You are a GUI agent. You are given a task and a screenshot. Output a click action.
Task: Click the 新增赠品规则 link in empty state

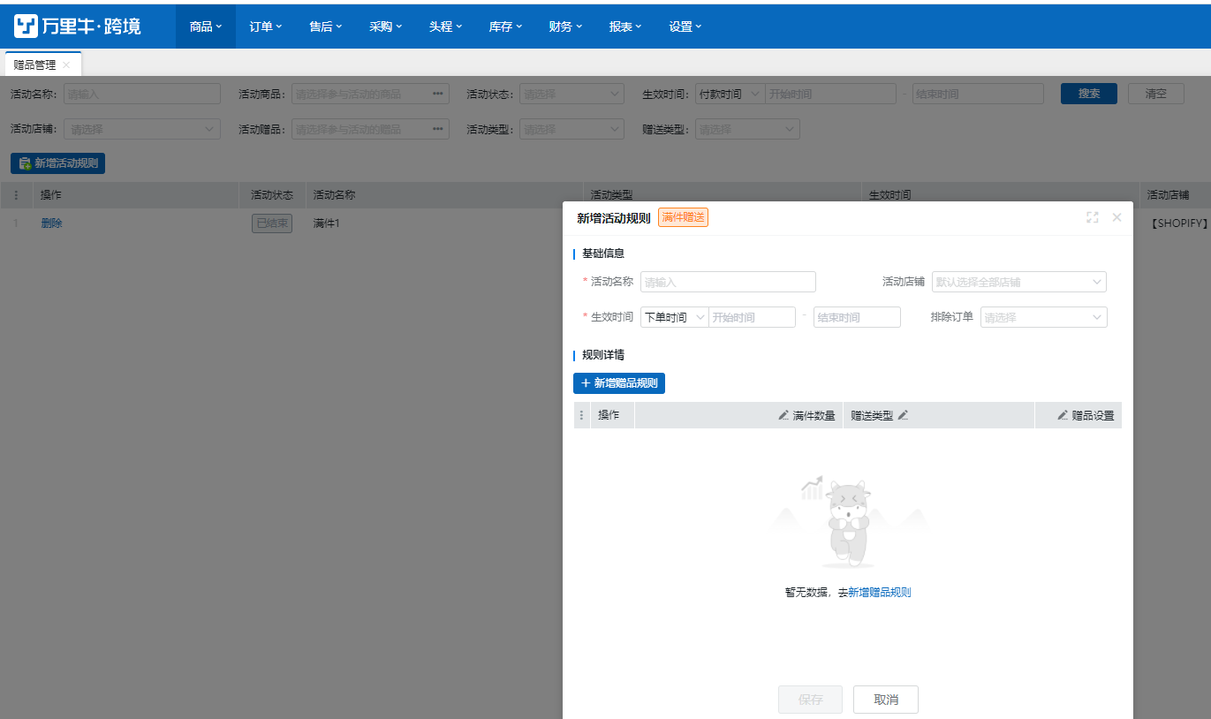click(x=880, y=593)
